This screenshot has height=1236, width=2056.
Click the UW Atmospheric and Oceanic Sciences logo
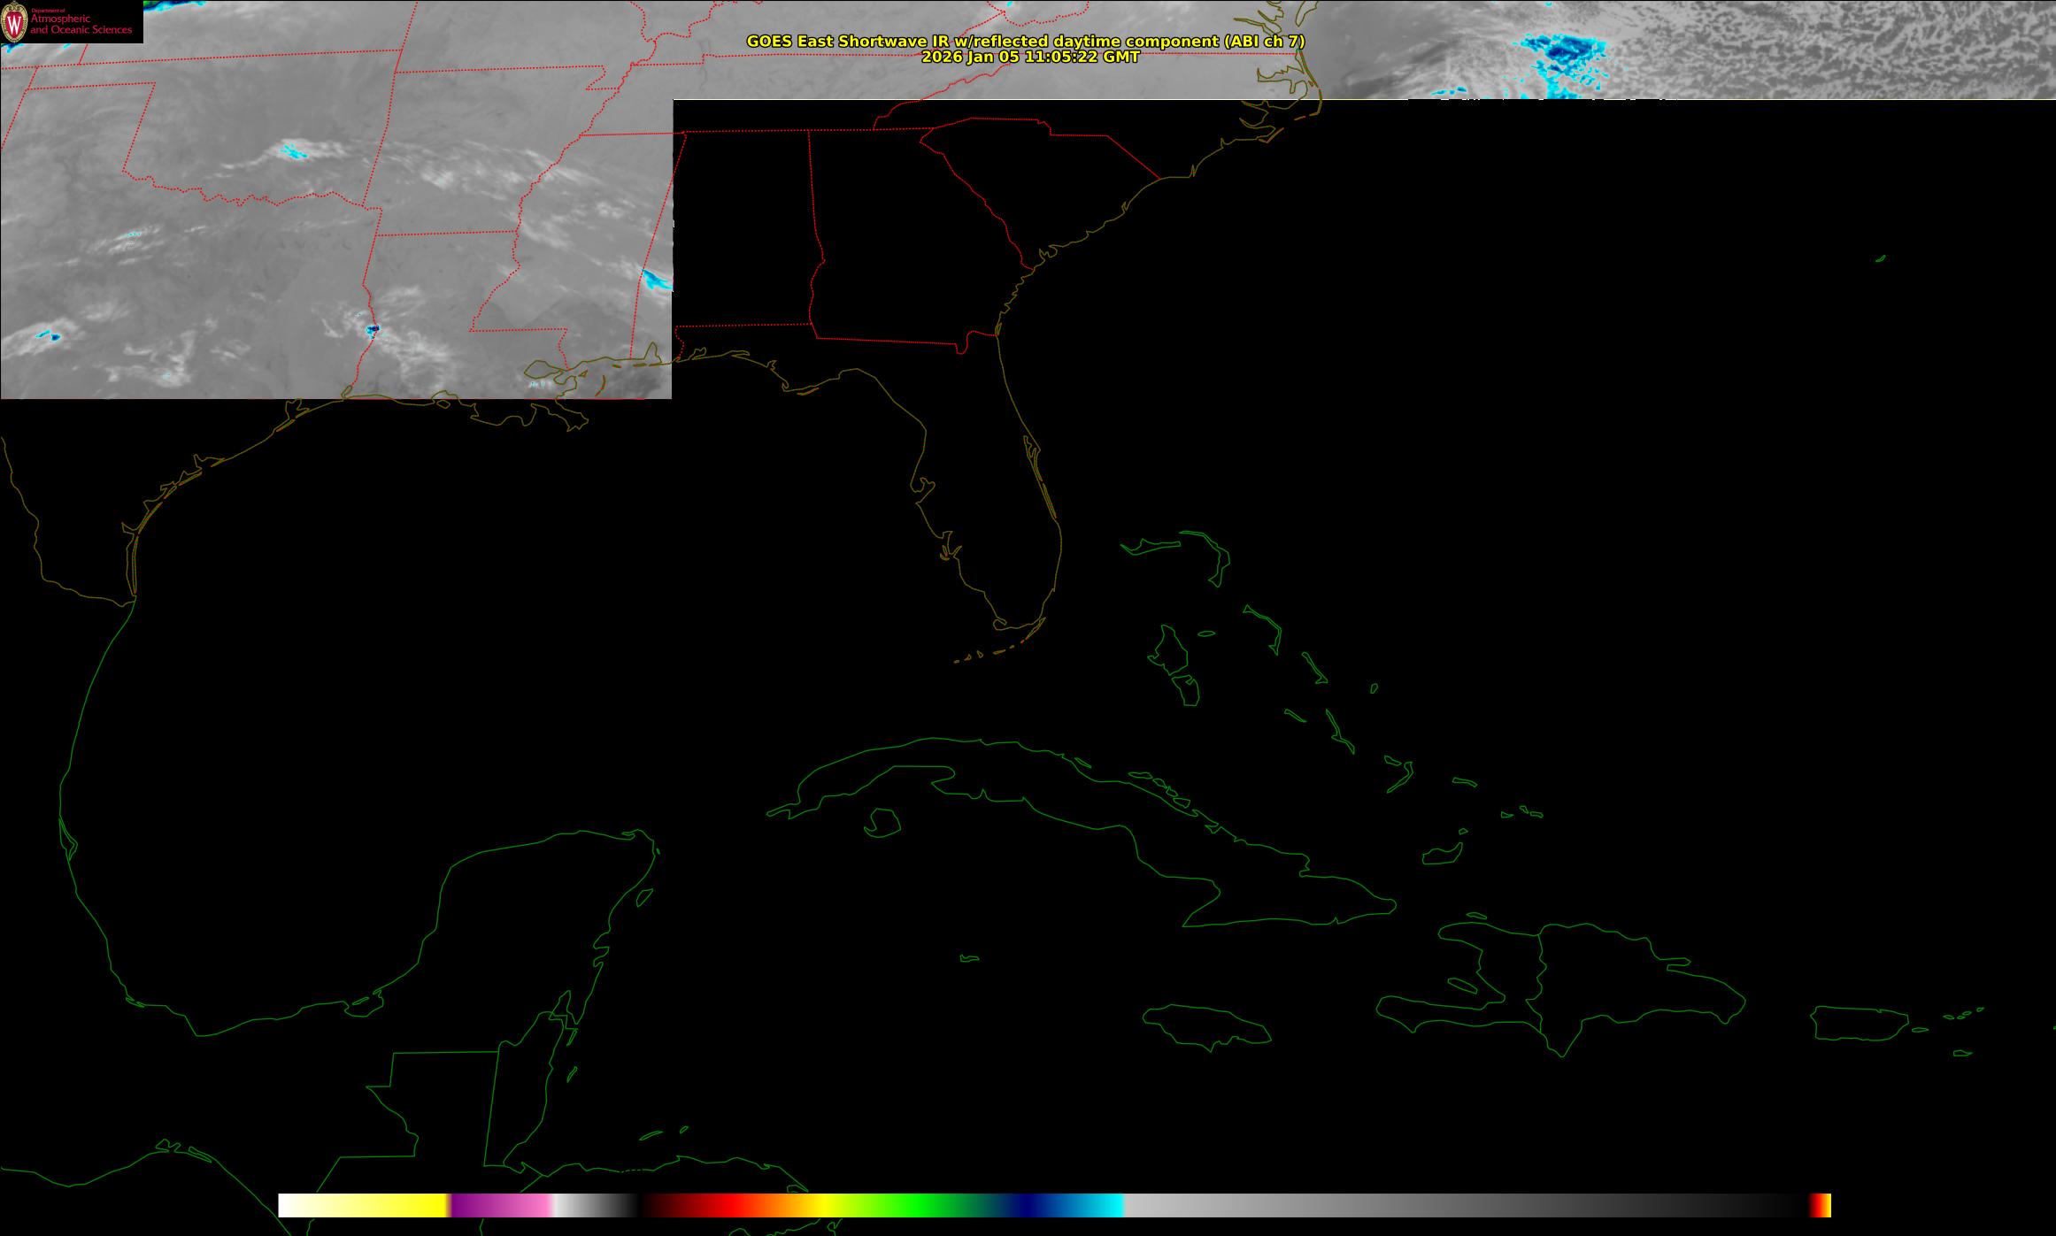click(x=71, y=21)
